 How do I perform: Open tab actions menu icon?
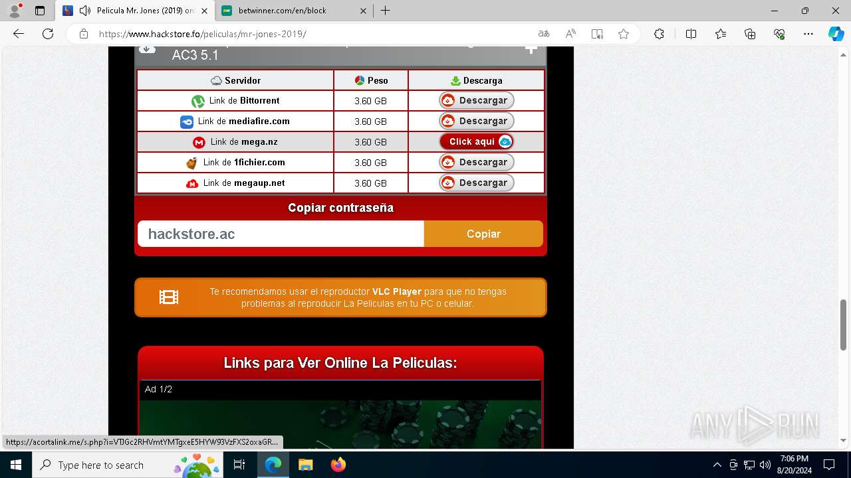point(40,11)
